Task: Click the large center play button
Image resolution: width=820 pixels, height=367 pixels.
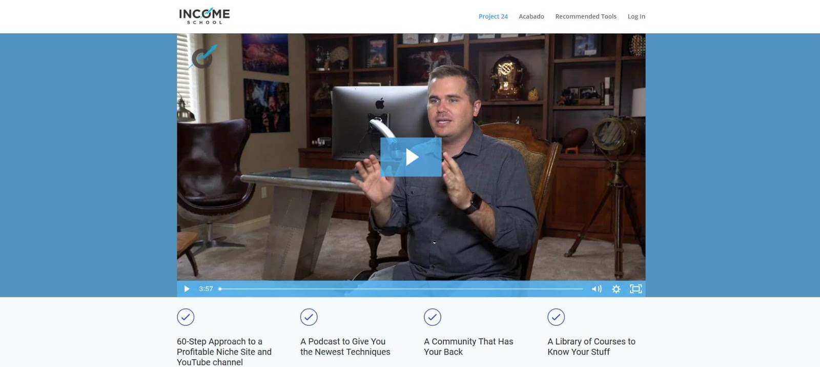Action: pyautogui.click(x=411, y=157)
